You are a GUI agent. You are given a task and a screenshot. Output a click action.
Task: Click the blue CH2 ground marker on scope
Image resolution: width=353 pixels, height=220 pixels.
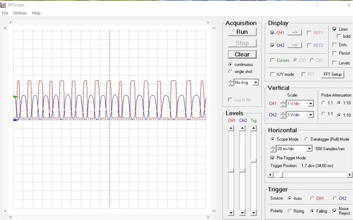click(16, 120)
